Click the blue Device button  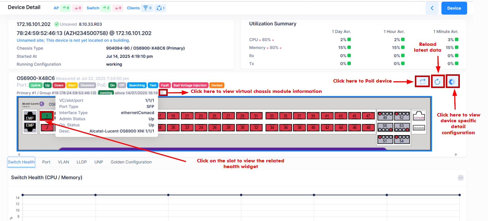tap(454, 8)
